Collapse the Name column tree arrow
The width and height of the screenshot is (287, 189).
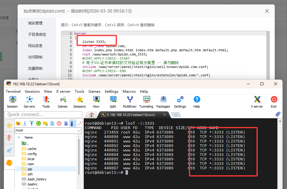[19, 137]
